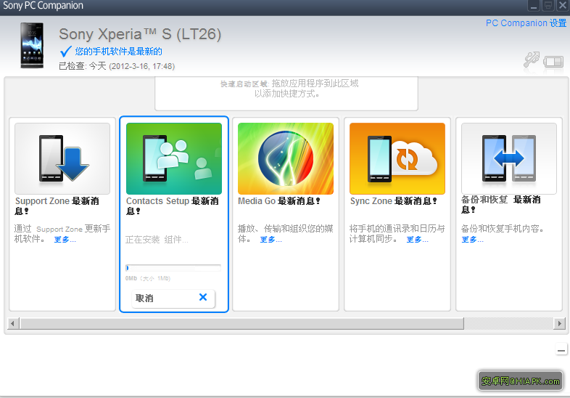The width and height of the screenshot is (570, 398).
Task: Click the blue X on the 取消 button
Action: pyautogui.click(x=203, y=297)
